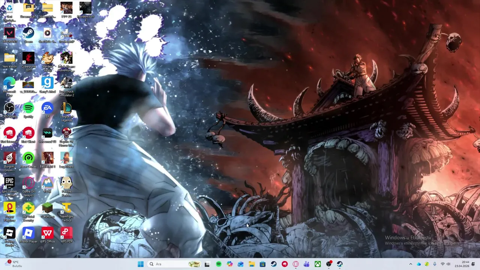Image resolution: width=480 pixels, height=270 pixels.
Task: Open the Roblox Player shortcut
Action: [x=28, y=235]
